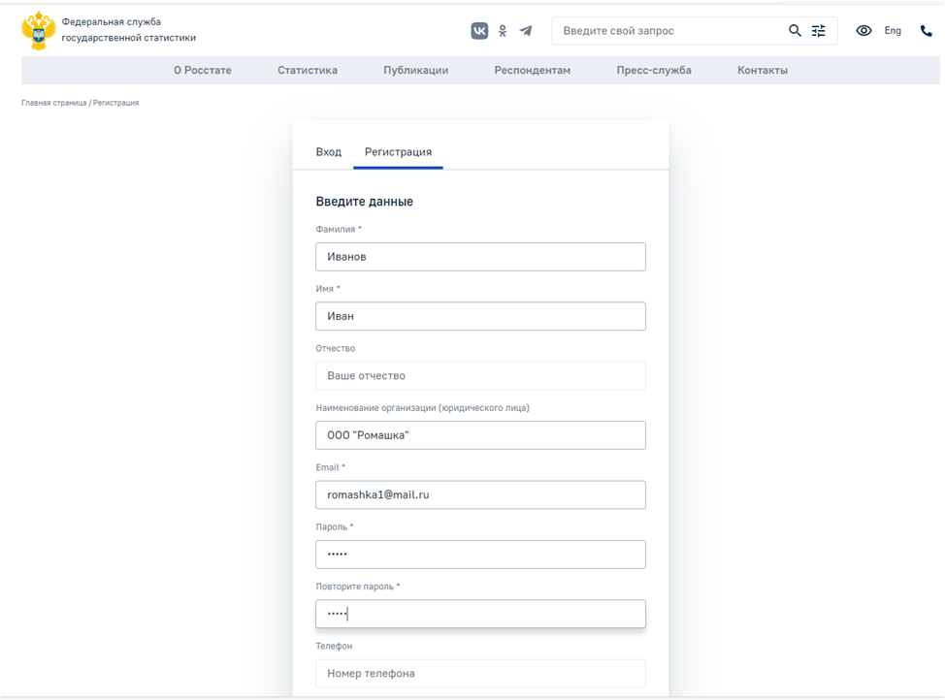The width and height of the screenshot is (945, 700).
Task: Click the Пароль password field
Action: click(480, 555)
